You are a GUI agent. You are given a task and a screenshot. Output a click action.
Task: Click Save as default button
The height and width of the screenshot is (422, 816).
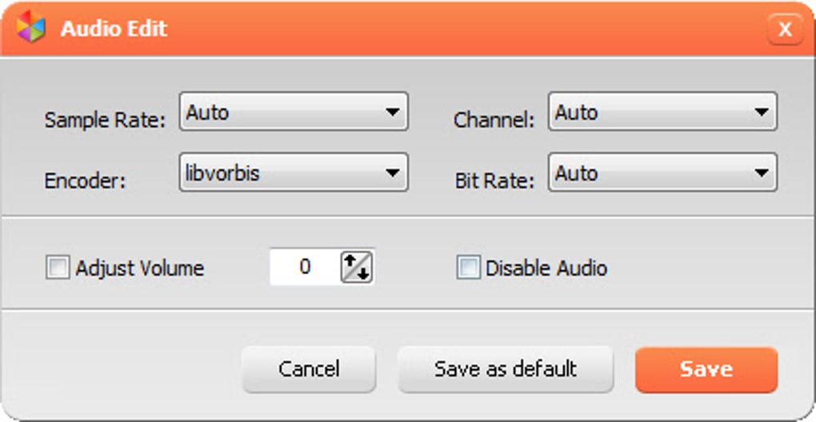506,369
